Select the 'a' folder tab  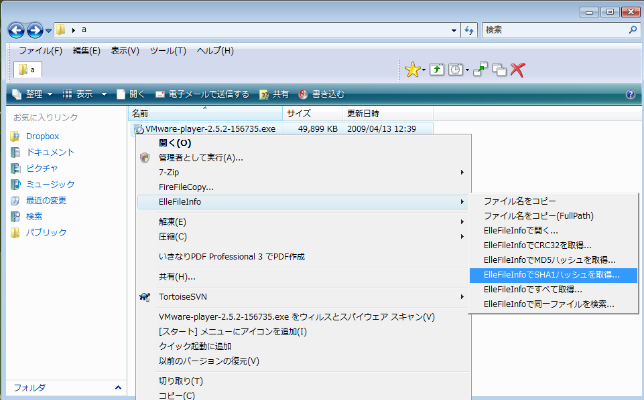tap(27, 70)
